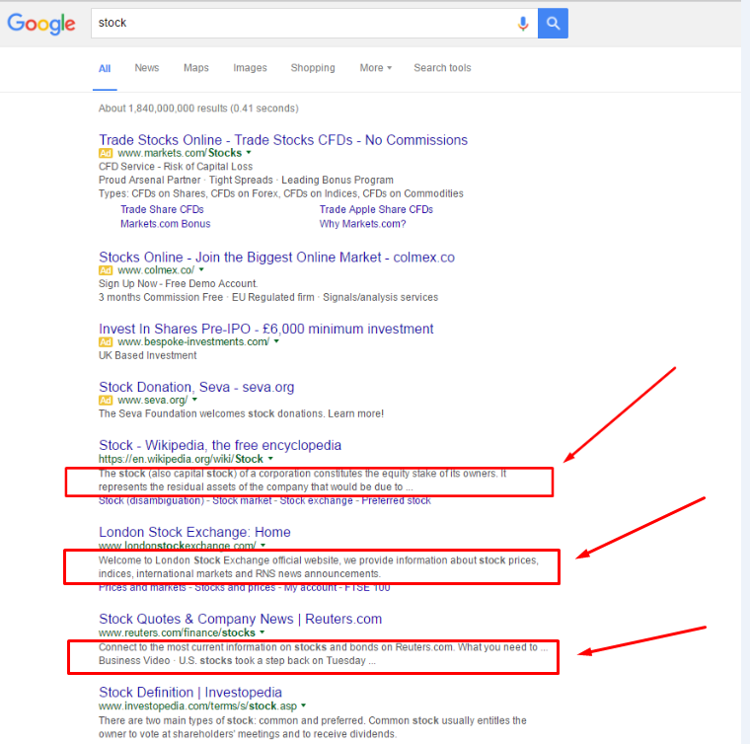The width and height of the screenshot is (750, 744).
Task: Open 'Trade Stocks Online' ad result
Action: 283,140
